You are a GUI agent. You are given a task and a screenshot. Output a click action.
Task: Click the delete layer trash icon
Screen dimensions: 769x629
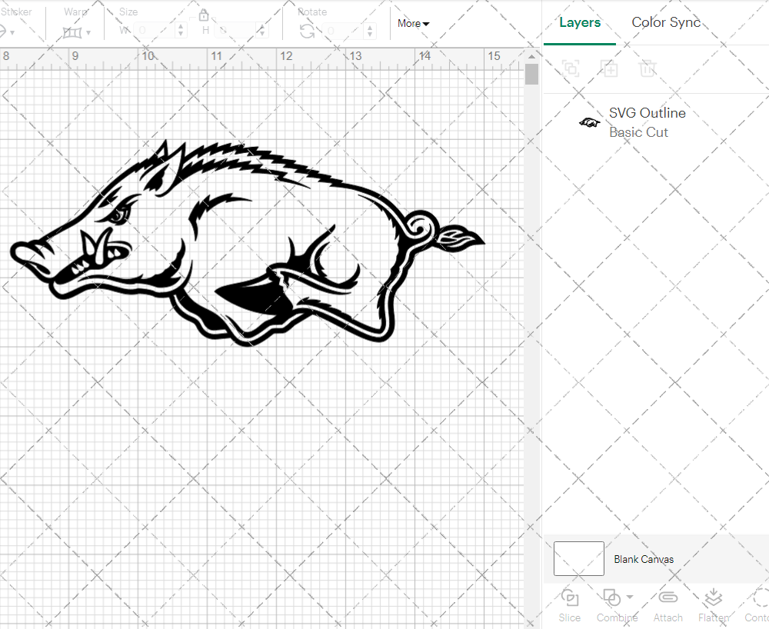point(647,68)
